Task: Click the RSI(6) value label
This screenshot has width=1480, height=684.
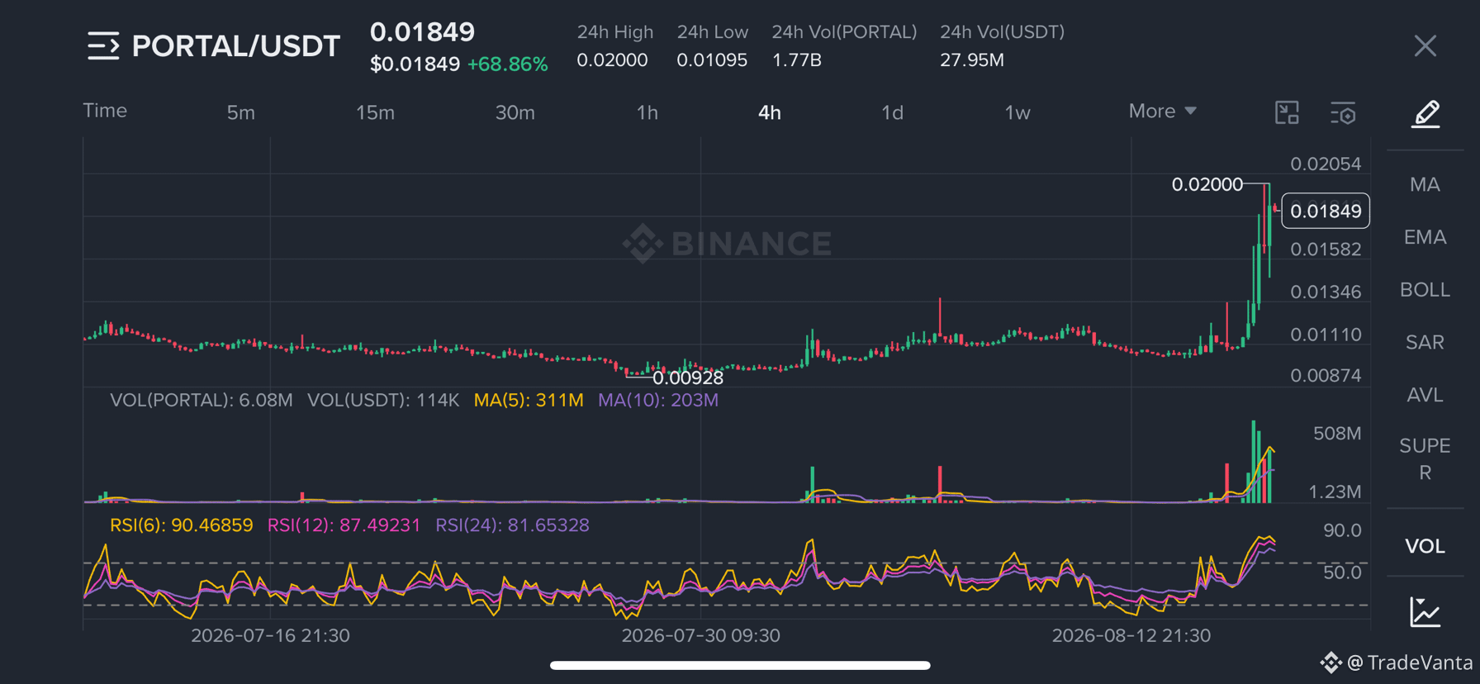Action: coord(182,525)
